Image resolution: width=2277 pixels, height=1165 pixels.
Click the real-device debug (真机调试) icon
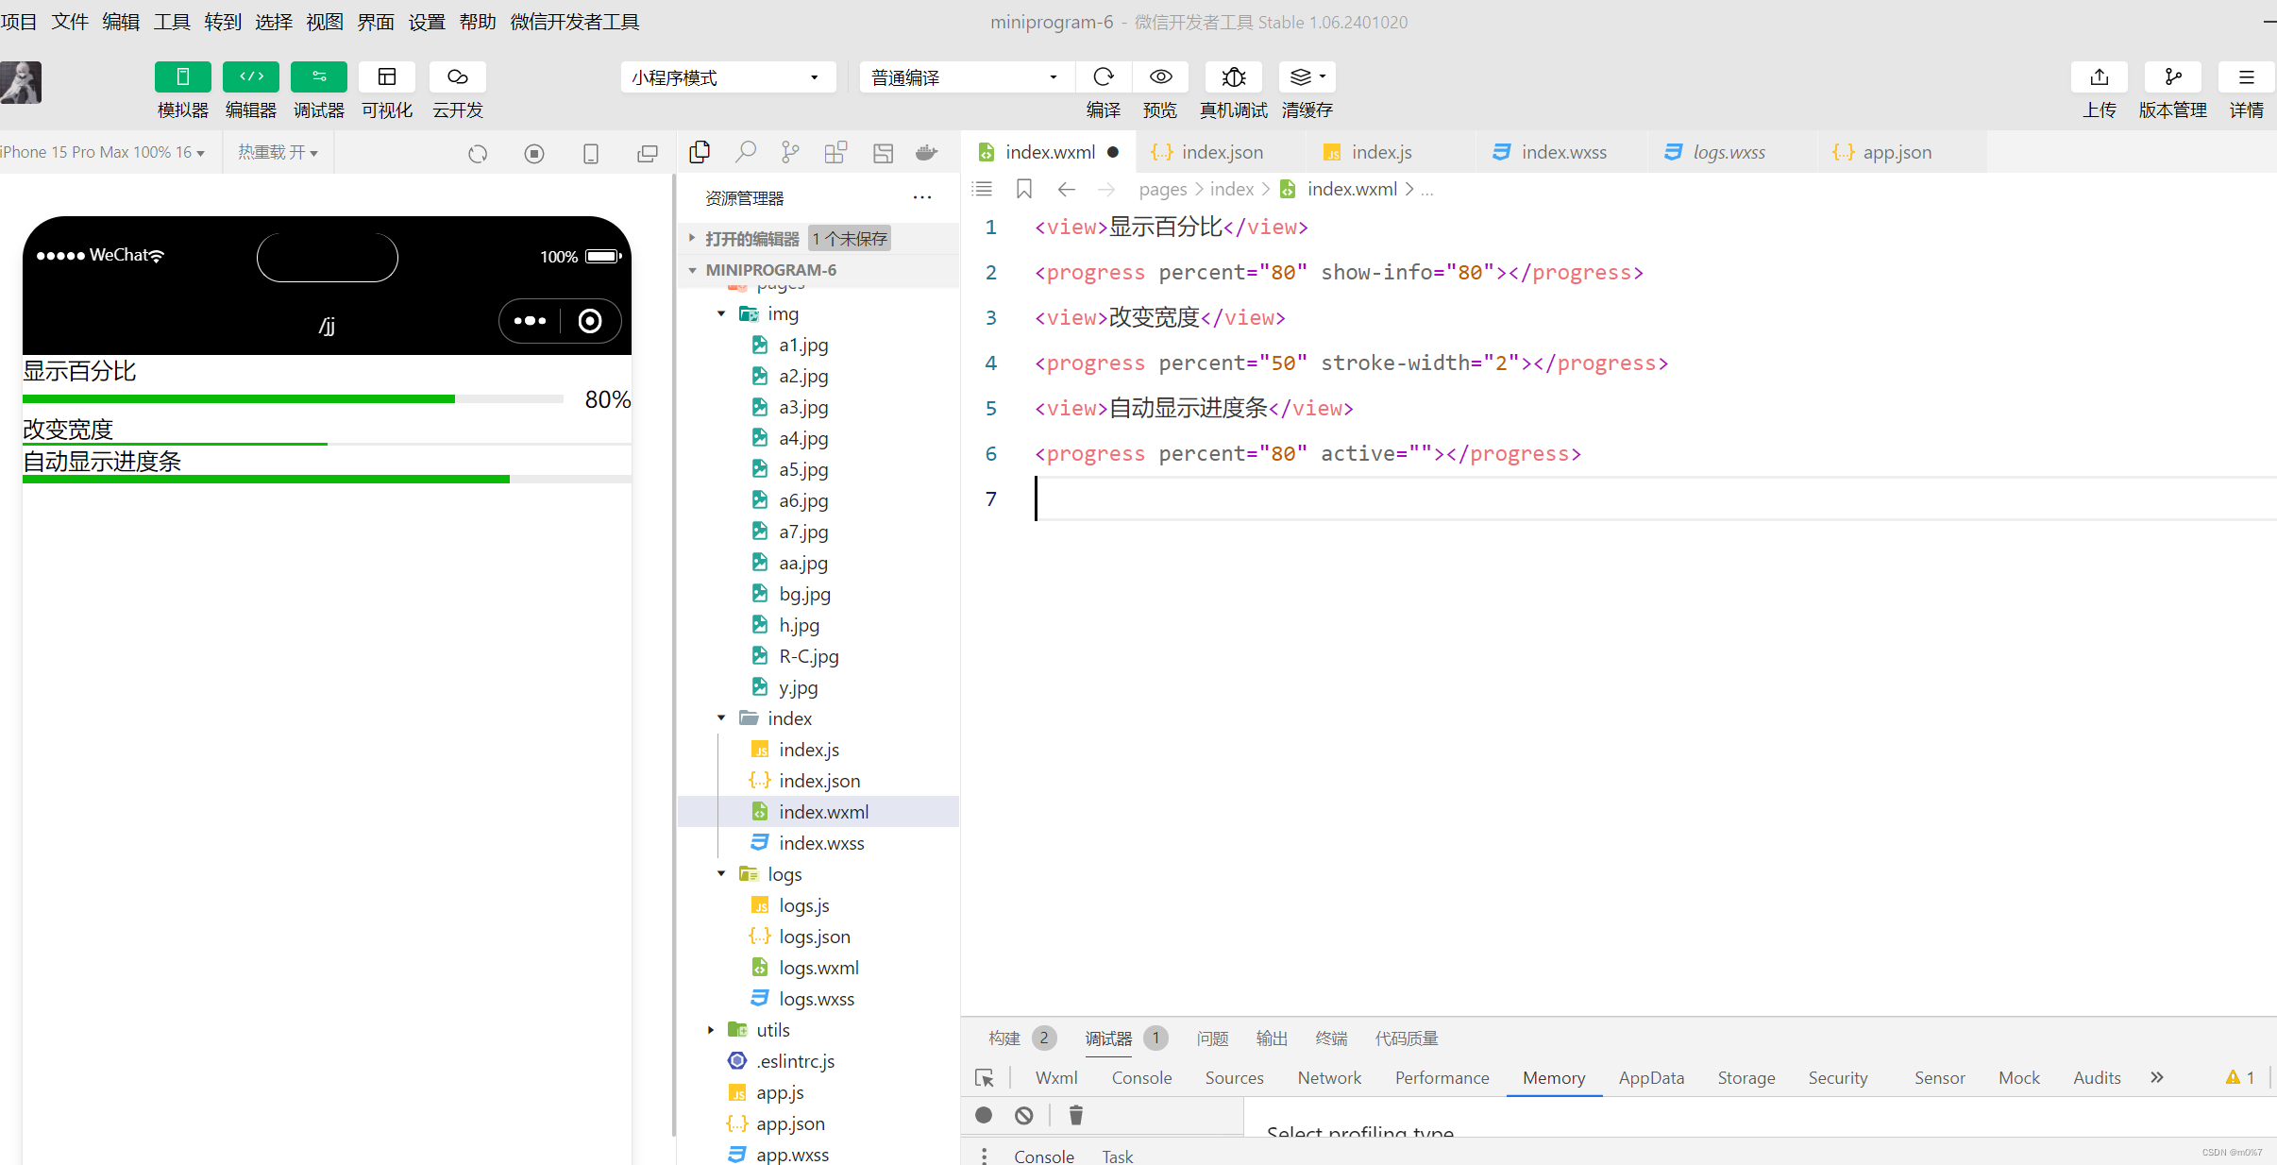[x=1233, y=77]
